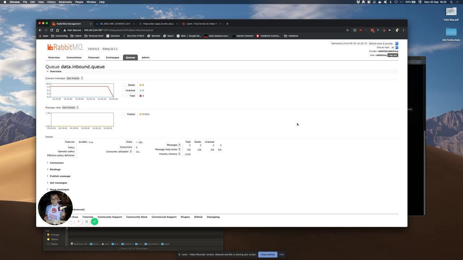This screenshot has width=463, height=260.
Task: Click the Loom webcam bubble
Action: [55, 208]
